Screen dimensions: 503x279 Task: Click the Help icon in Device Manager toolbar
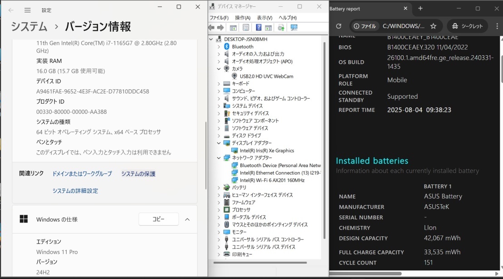[259, 28]
